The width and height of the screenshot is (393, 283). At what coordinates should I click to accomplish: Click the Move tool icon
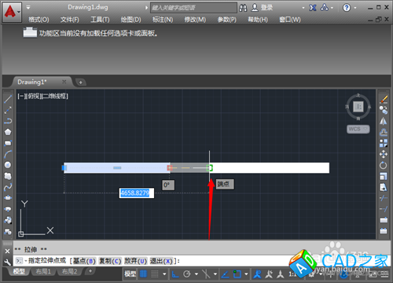coord(384,154)
